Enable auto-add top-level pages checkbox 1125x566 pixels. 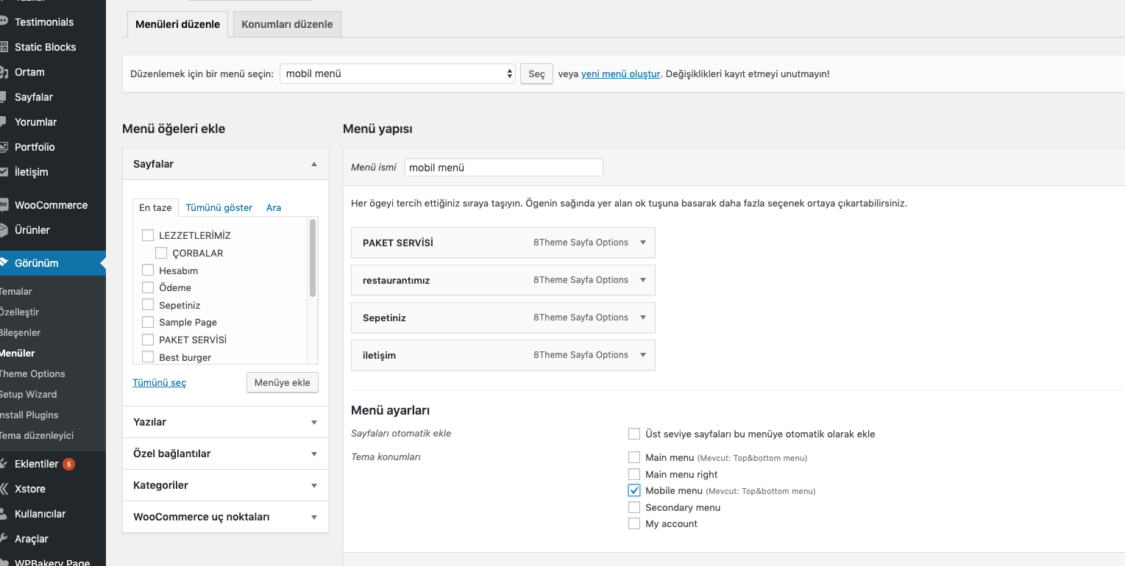coord(634,434)
